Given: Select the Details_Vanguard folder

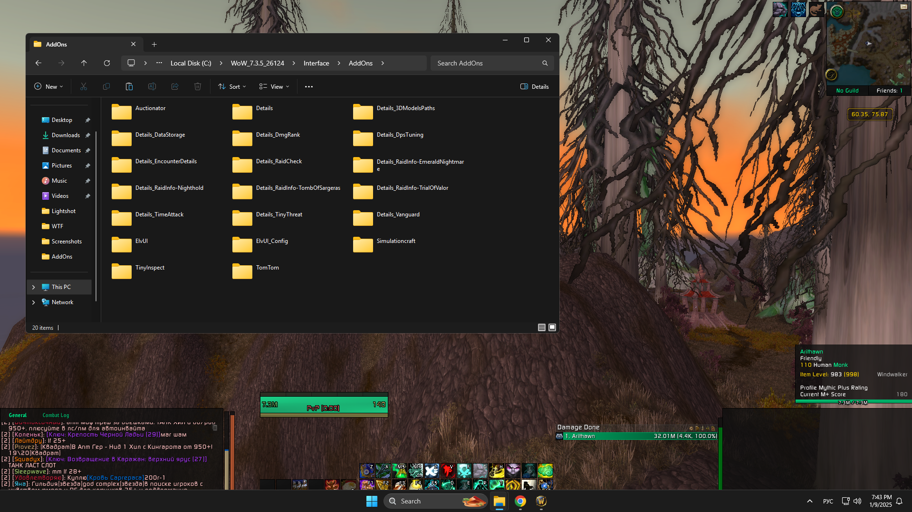Looking at the screenshot, I should pos(386,218).
